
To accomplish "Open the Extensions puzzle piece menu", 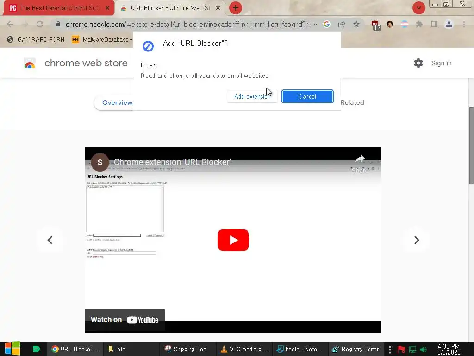I will pyautogui.click(x=419, y=24).
